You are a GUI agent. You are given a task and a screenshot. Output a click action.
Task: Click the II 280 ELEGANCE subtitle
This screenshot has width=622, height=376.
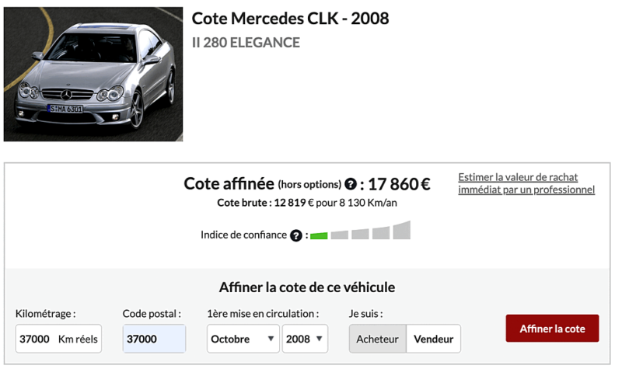coord(246,43)
